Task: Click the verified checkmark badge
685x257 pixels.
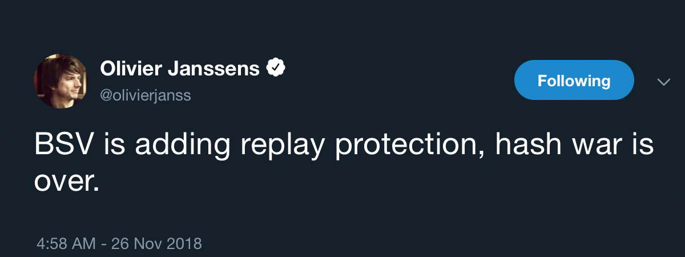Action: (x=276, y=69)
